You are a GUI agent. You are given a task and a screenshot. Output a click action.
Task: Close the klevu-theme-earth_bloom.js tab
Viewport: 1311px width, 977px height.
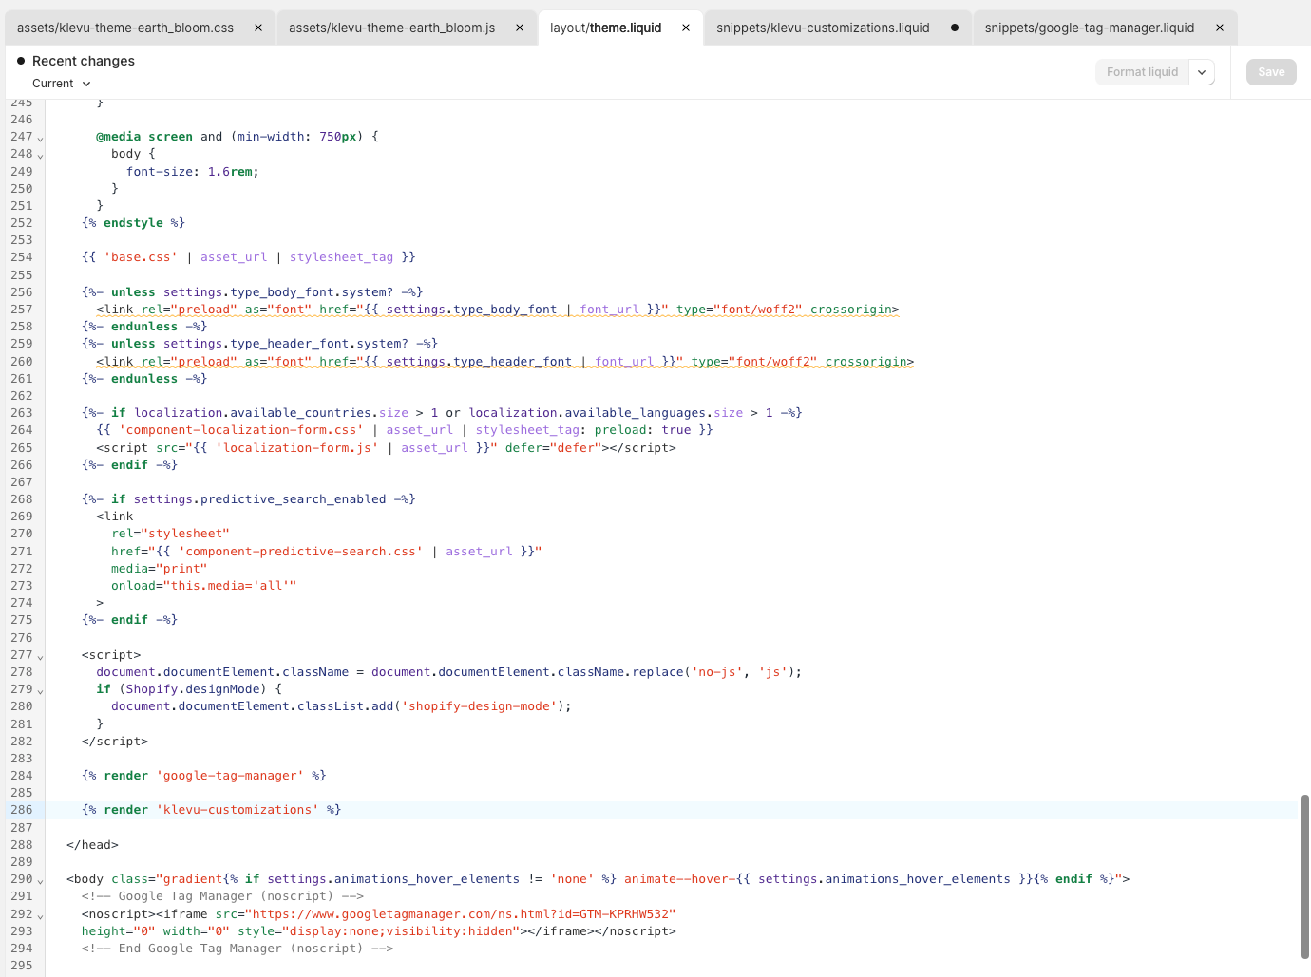click(520, 28)
